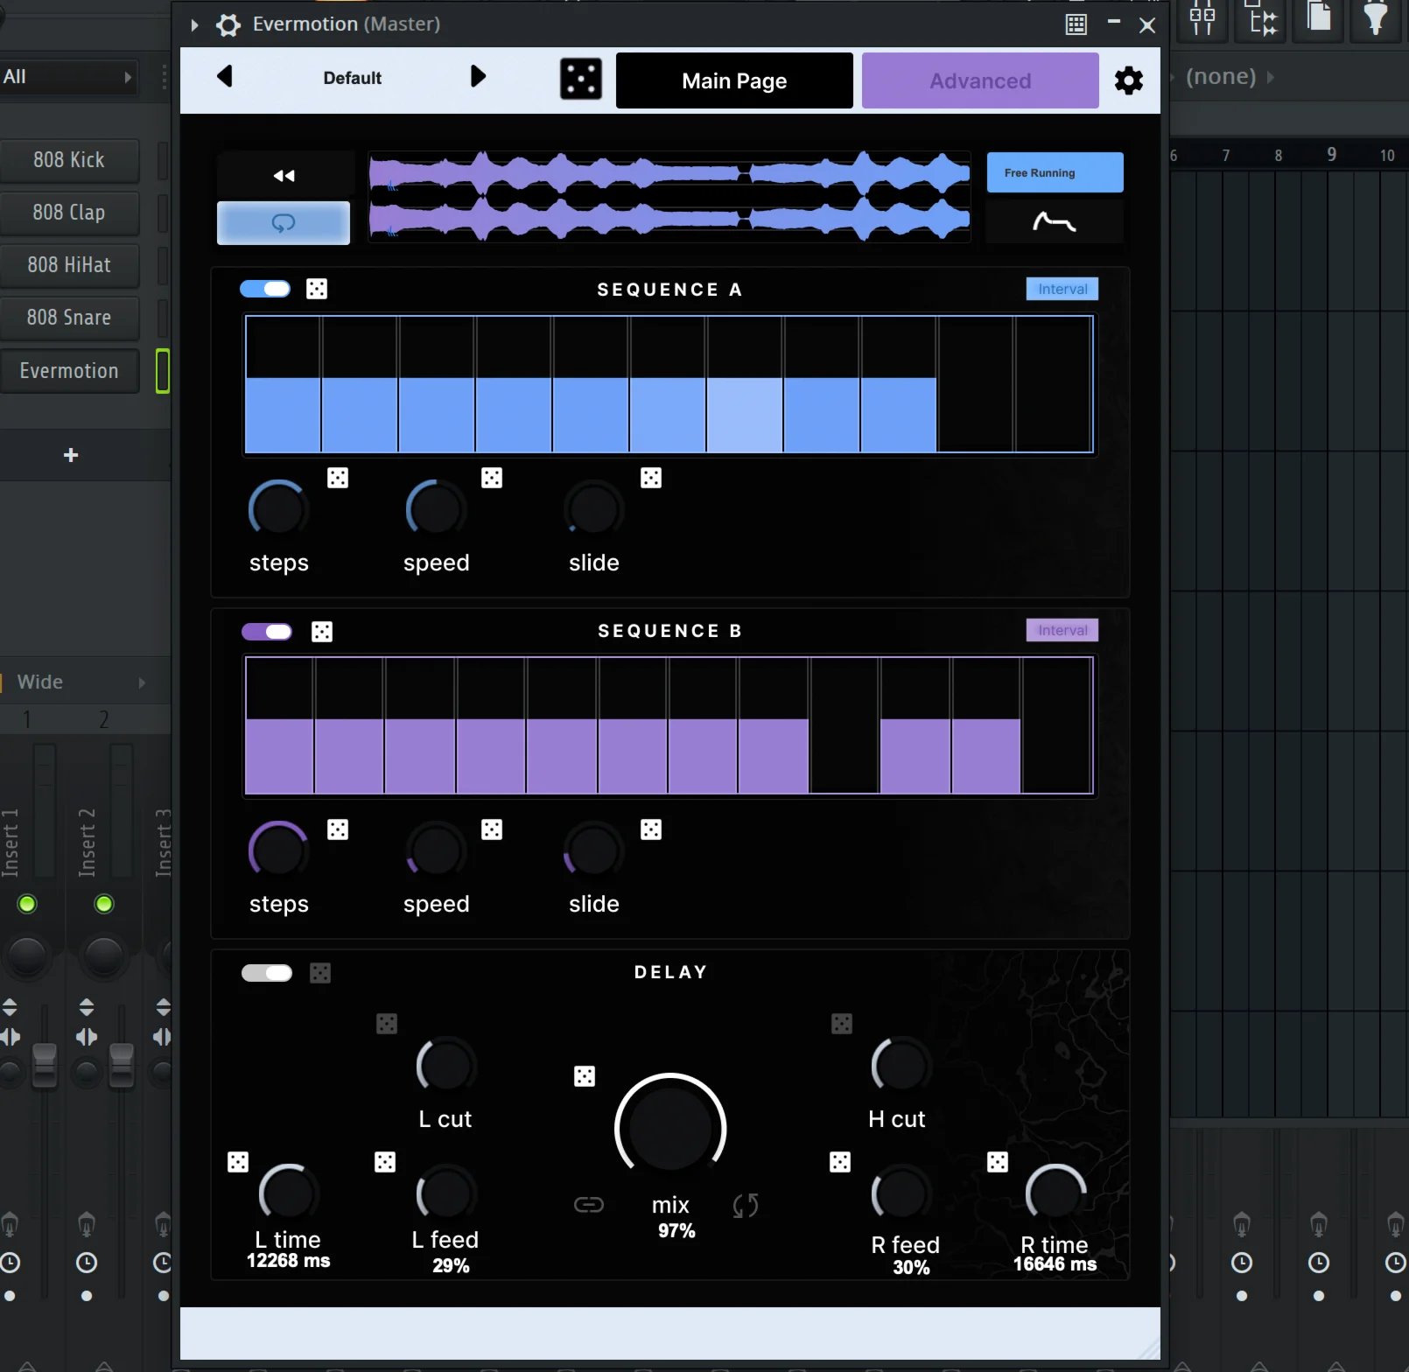1409x1372 pixels.
Task: Toggle Sequence A on/off switch
Action: pyautogui.click(x=265, y=289)
